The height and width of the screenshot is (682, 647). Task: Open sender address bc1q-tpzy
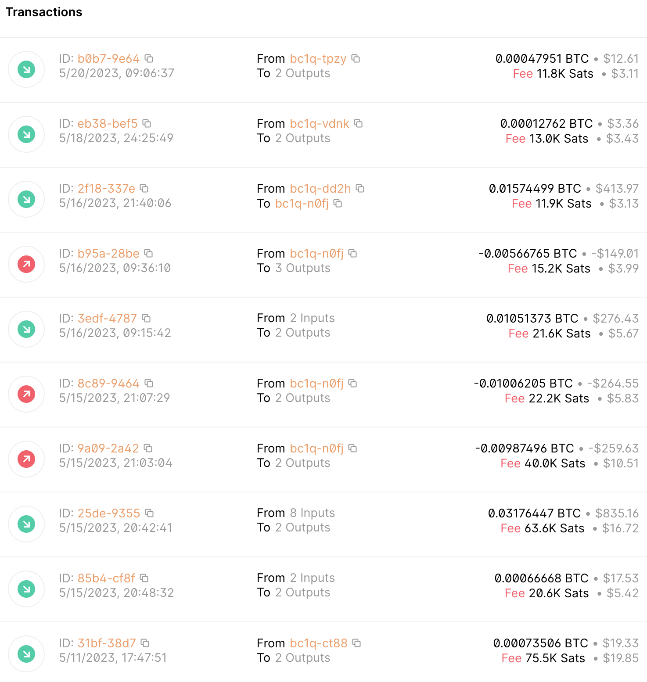click(x=318, y=59)
